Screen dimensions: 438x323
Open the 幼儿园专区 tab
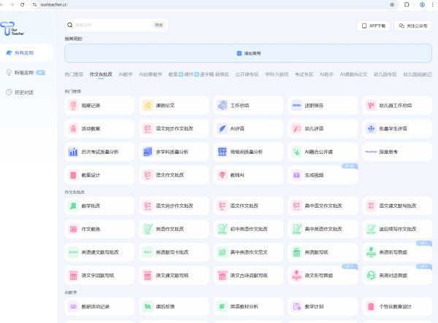click(385, 74)
